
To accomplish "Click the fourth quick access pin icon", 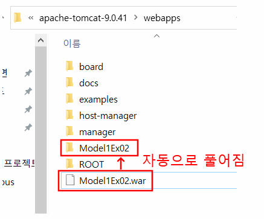I will (28, 127).
